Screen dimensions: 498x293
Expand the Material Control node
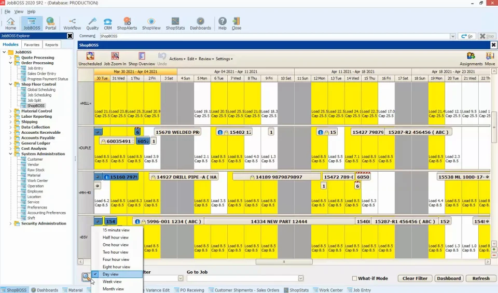tap(10, 111)
